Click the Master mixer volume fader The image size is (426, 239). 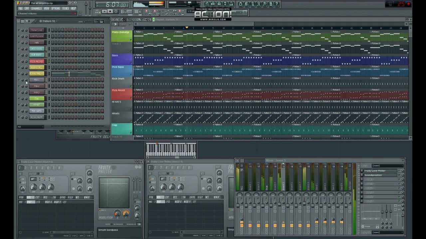point(238,205)
